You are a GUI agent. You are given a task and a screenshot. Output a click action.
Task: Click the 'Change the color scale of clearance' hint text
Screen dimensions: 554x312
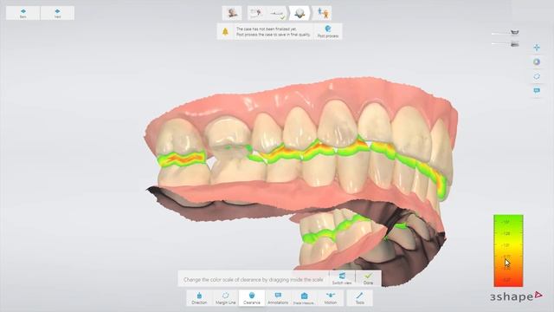point(253,279)
